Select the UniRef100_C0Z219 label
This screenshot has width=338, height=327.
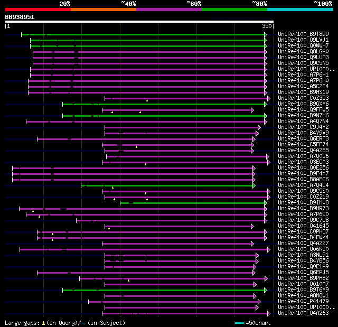pyautogui.click(x=303, y=197)
